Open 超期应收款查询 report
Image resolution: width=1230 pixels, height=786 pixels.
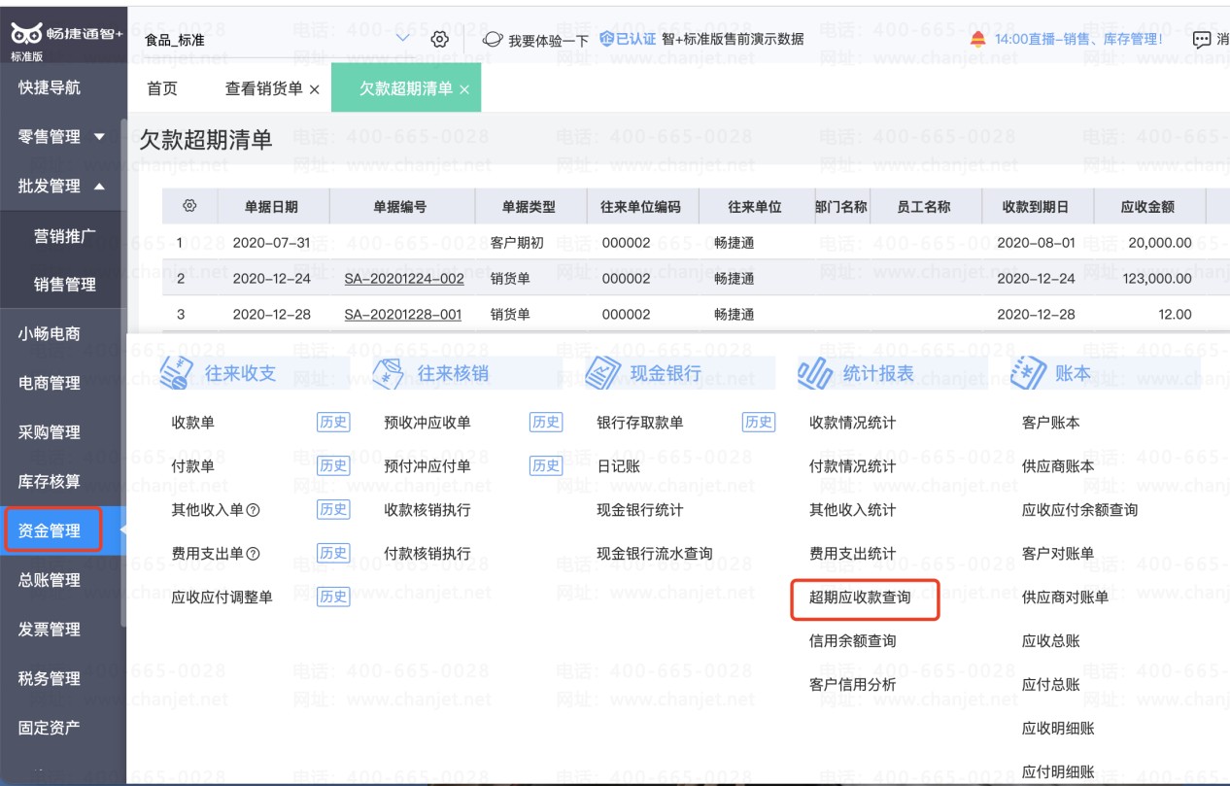[x=860, y=598]
